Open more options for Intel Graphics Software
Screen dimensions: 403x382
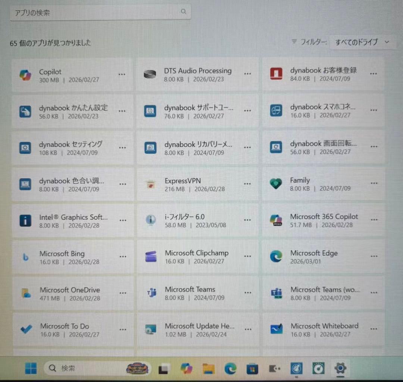pos(123,220)
